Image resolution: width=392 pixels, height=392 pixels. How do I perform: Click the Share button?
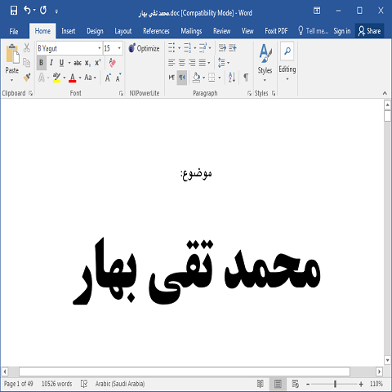(x=369, y=31)
